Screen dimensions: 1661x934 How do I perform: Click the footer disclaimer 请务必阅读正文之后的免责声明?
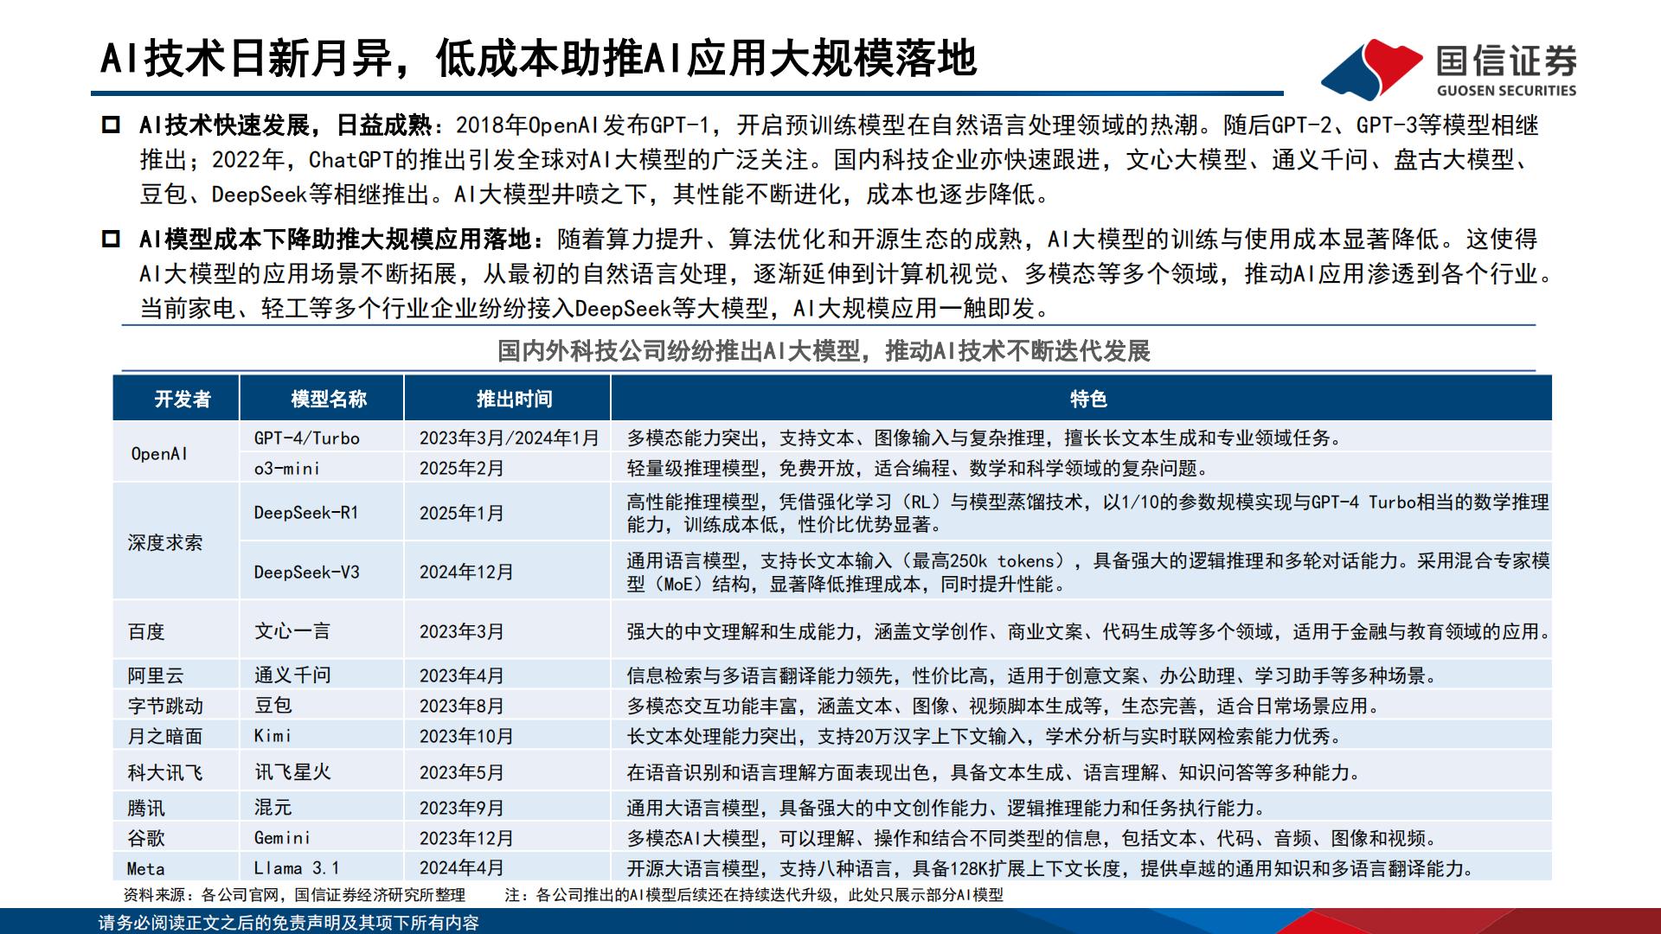tap(288, 923)
